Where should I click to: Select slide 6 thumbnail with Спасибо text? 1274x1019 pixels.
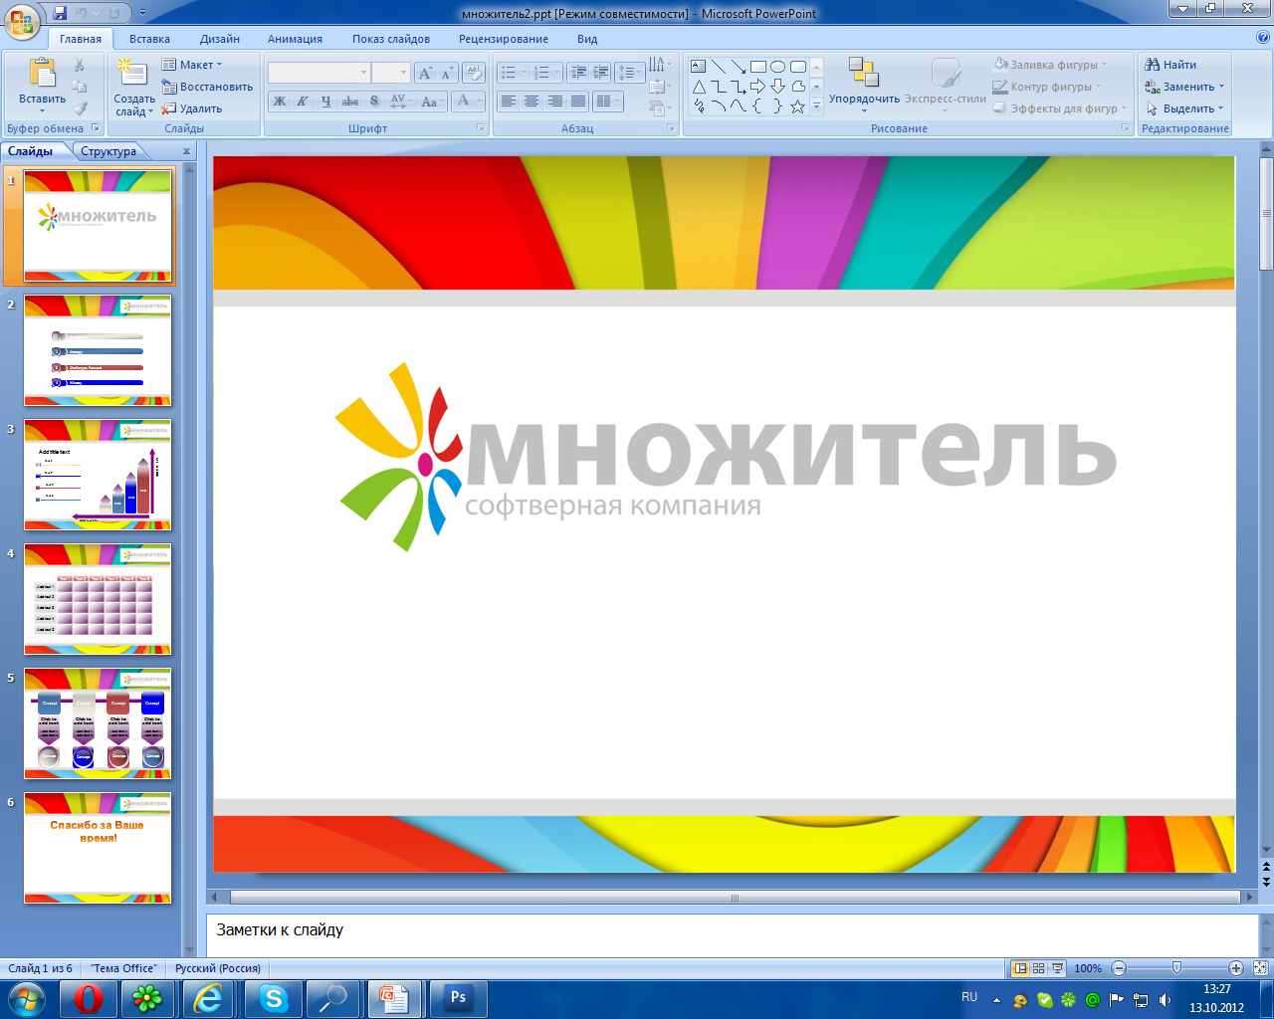click(98, 848)
